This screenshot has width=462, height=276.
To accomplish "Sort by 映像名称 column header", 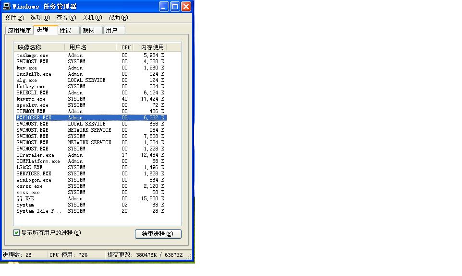I will (x=39, y=47).
